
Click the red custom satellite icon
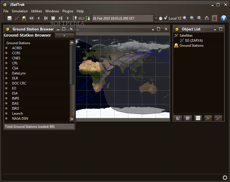pyautogui.click(x=218, y=118)
